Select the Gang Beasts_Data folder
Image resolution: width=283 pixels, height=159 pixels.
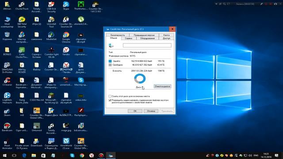click(22, 98)
